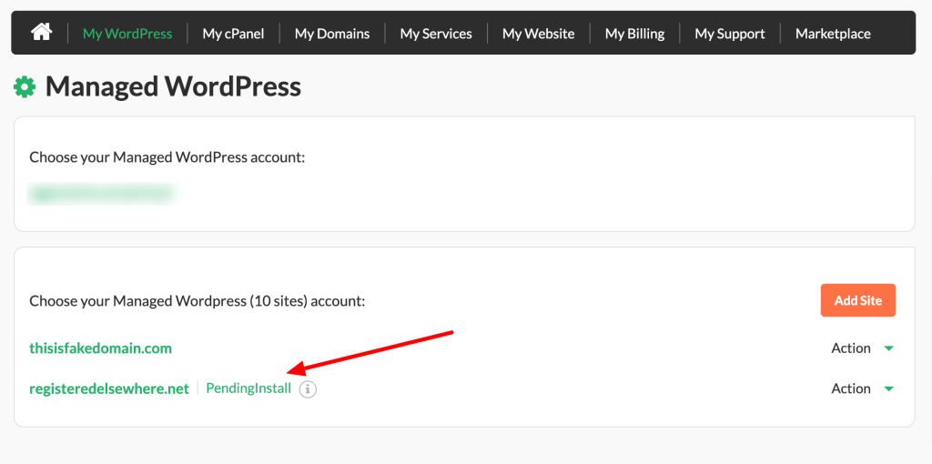
Task: Click the green gear icon beside Managed WordPress
Action: pos(25,88)
